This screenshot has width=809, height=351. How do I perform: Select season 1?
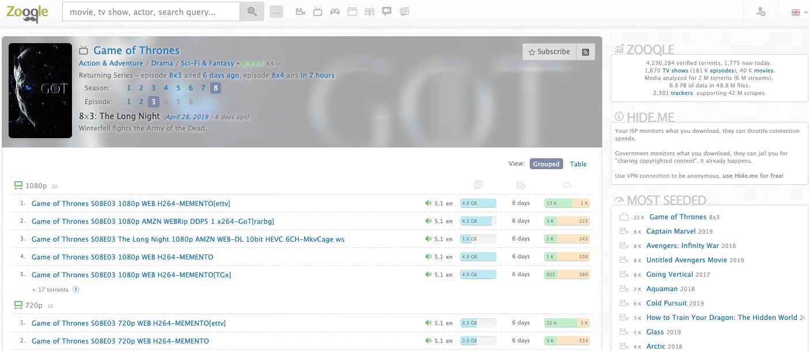point(129,88)
